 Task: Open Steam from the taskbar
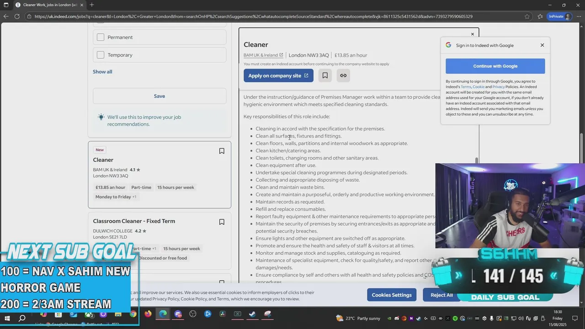click(252, 314)
